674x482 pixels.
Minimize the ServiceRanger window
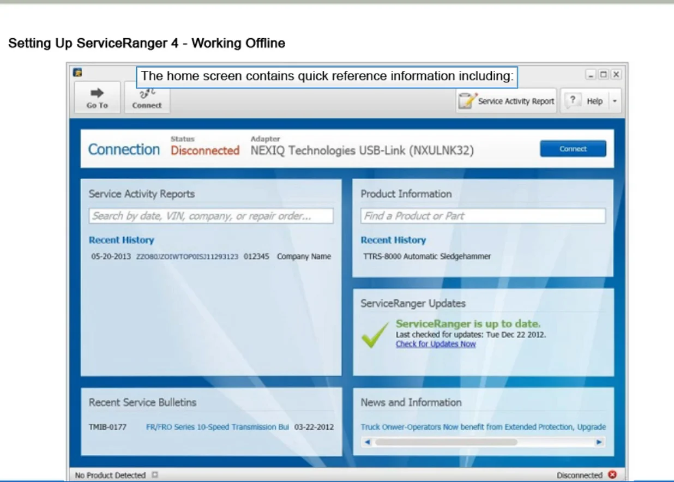(x=591, y=74)
